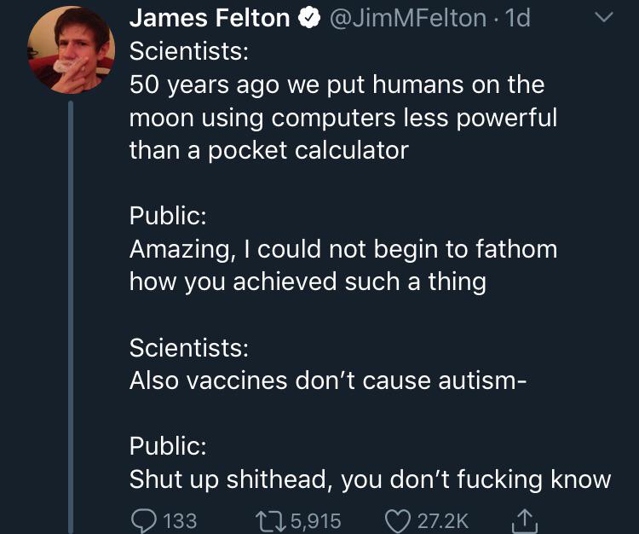Click "than a pocket calculator" text
Screen dimensions: 639x534
[x=268, y=150]
